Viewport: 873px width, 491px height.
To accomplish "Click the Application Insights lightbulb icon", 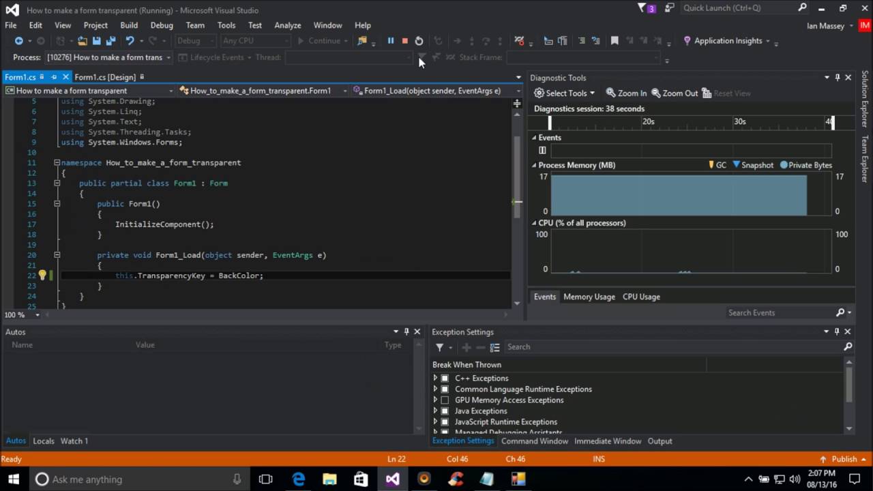I will coord(687,41).
